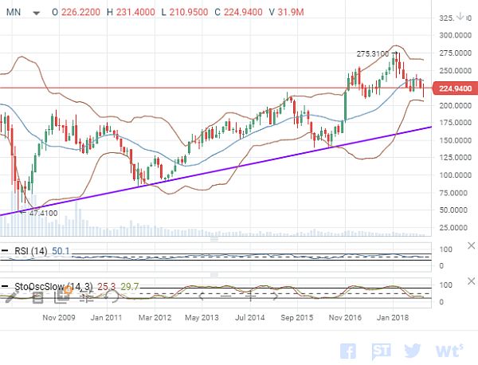Select the 224.9400 current price tag
Screen dimensions: 478x365
pyautogui.click(x=455, y=88)
